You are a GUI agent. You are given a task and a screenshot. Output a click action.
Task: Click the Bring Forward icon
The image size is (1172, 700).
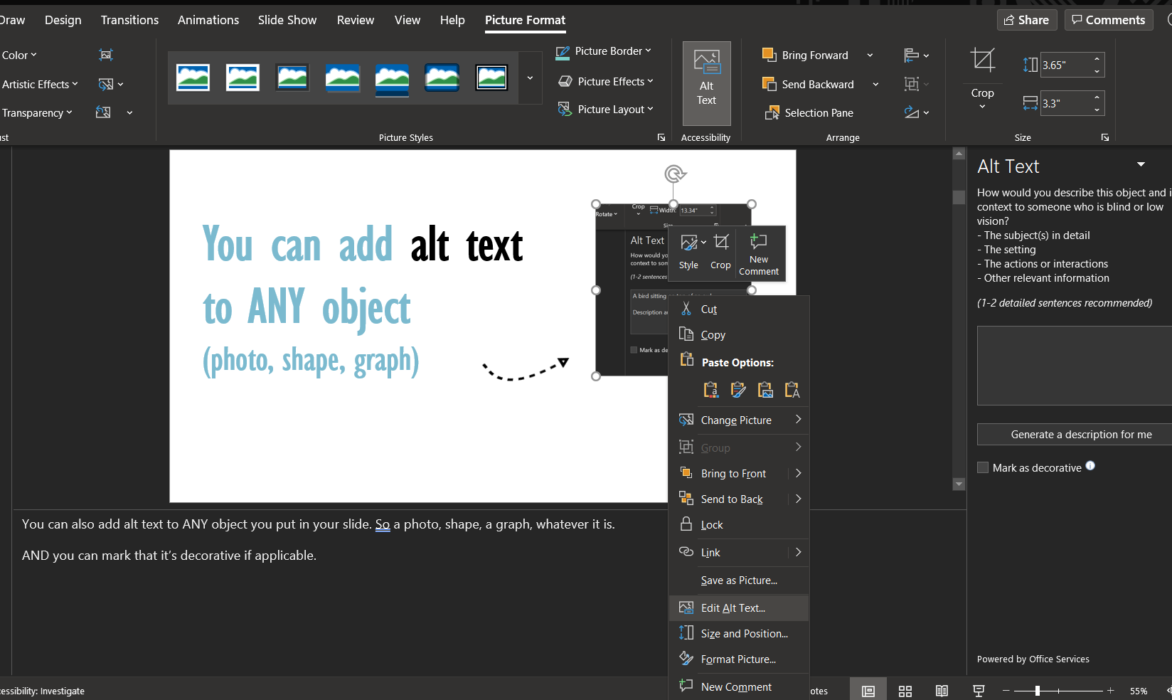769,55
